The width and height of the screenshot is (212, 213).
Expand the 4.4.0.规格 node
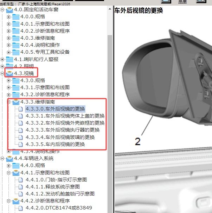coord(8,166)
